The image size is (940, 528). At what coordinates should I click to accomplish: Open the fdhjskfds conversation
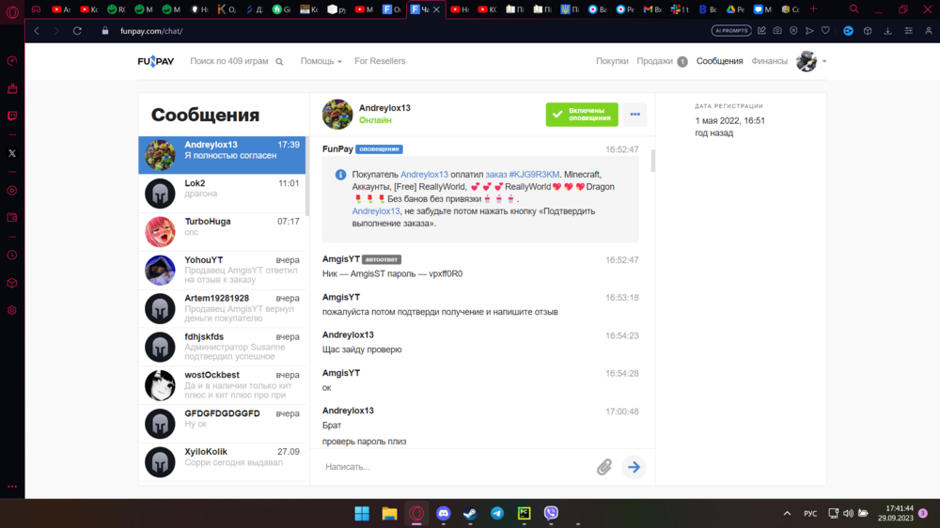pos(222,347)
